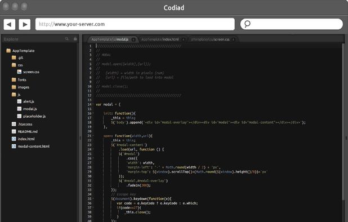Open modal.js file icon in tree
This screenshot has height=222, width=348.
(x=19, y=109)
